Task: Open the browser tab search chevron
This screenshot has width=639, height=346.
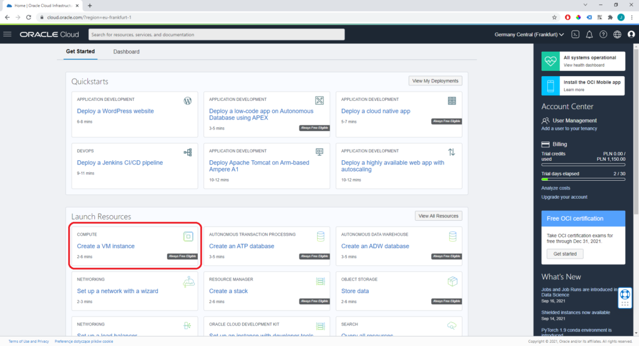Action: tap(585, 5)
